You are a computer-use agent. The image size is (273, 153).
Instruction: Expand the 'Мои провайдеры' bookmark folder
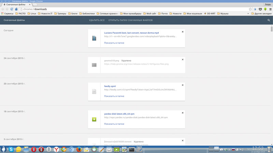pos(131,14)
